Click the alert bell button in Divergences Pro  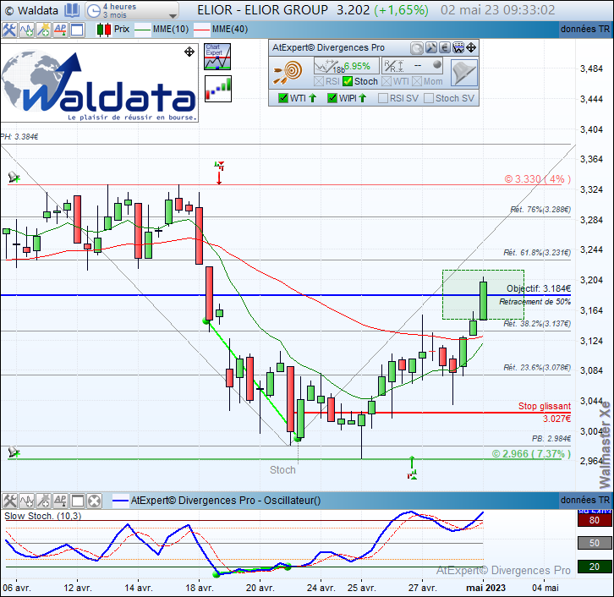pyautogui.click(x=464, y=73)
